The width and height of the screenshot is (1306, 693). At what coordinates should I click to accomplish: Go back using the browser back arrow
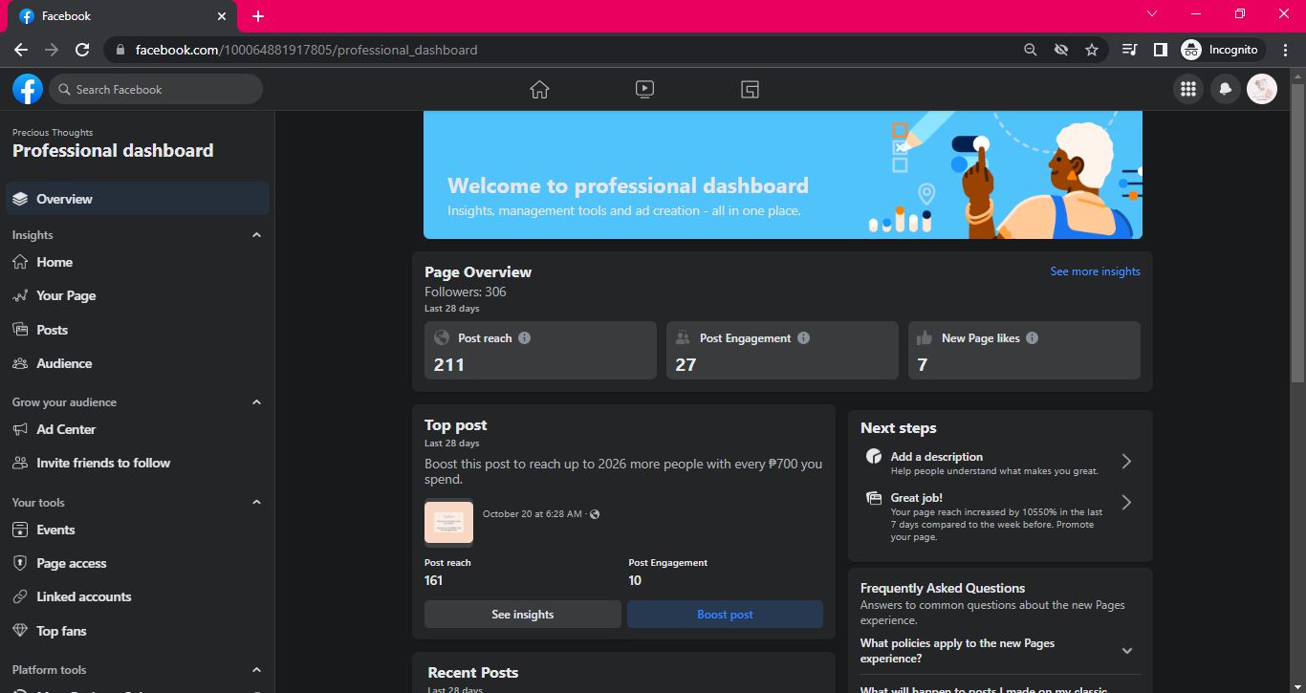(21, 50)
